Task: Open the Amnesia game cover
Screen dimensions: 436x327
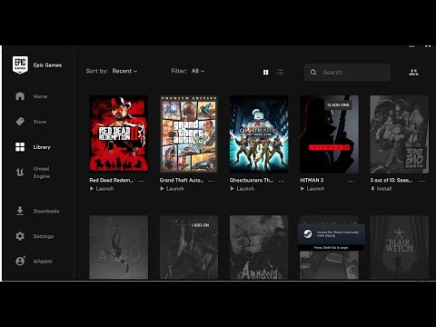Action: (x=259, y=247)
